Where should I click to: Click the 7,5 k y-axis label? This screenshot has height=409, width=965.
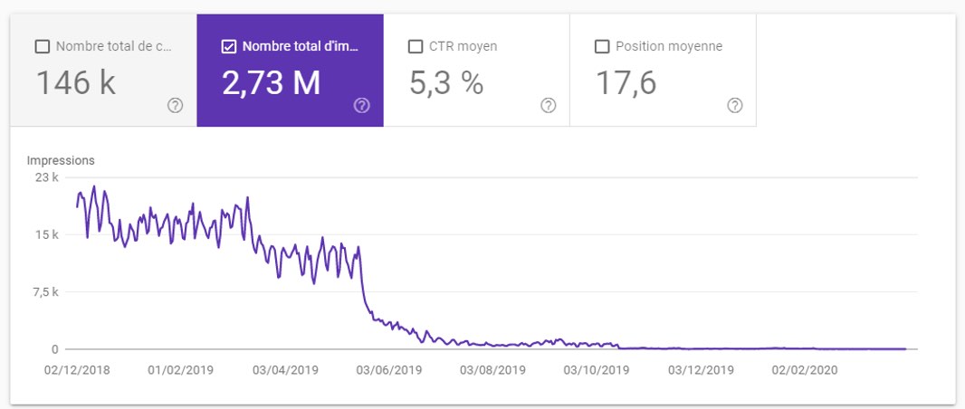pos(43,292)
